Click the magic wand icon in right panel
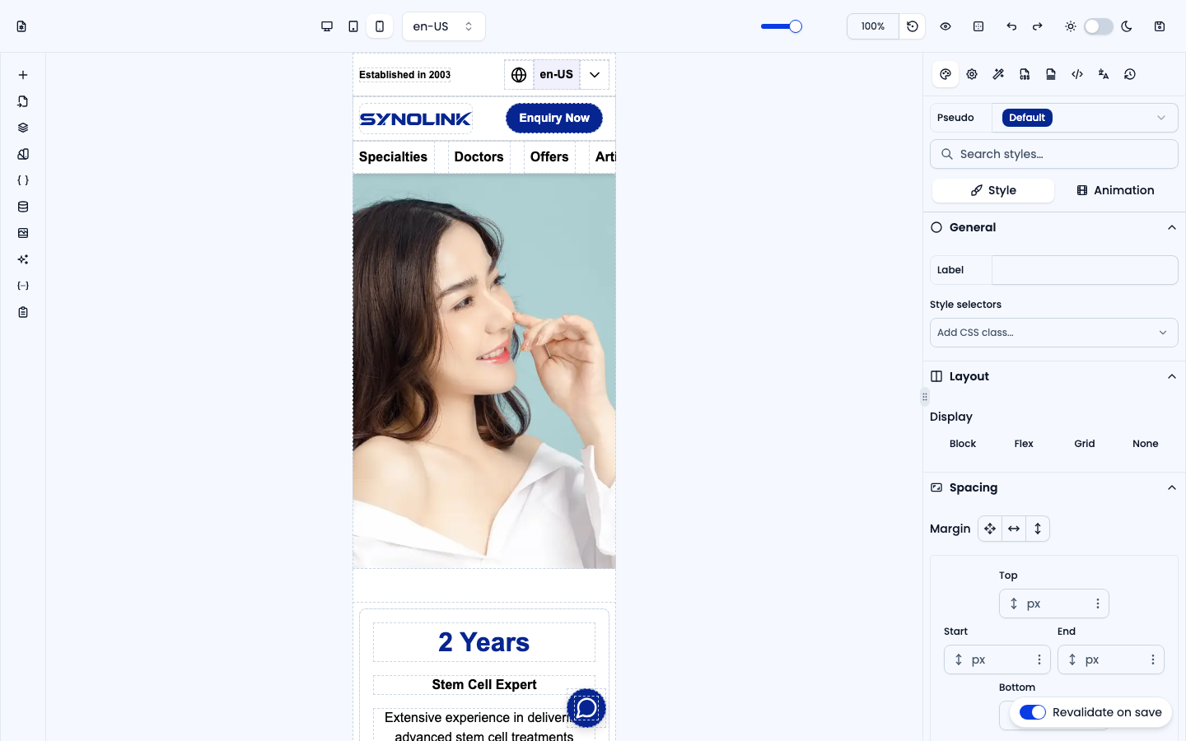Viewport: 1186px width, 741px height. click(998, 74)
